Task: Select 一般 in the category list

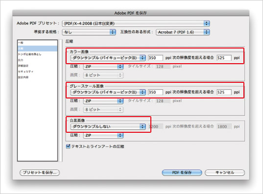Action: tap(37, 43)
